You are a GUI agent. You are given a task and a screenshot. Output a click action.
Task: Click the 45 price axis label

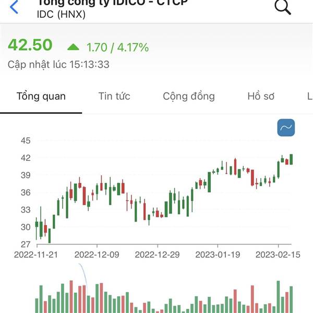click(x=26, y=140)
